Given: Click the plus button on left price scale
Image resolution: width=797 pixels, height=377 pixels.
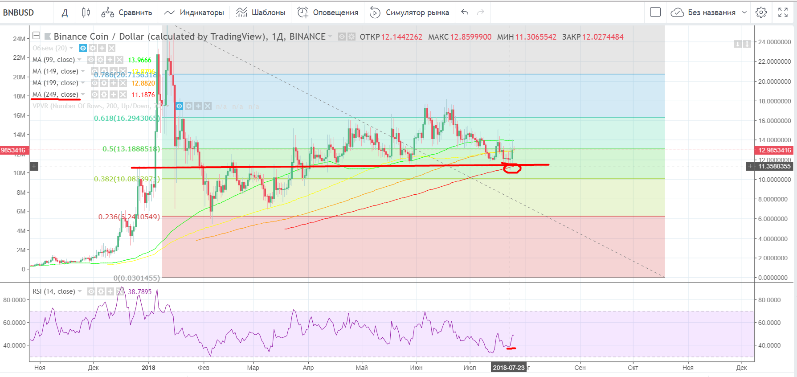Looking at the screenshot, I should tap(34, 166).
